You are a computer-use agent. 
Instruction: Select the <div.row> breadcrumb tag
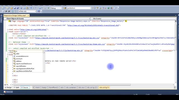[81, 87]
